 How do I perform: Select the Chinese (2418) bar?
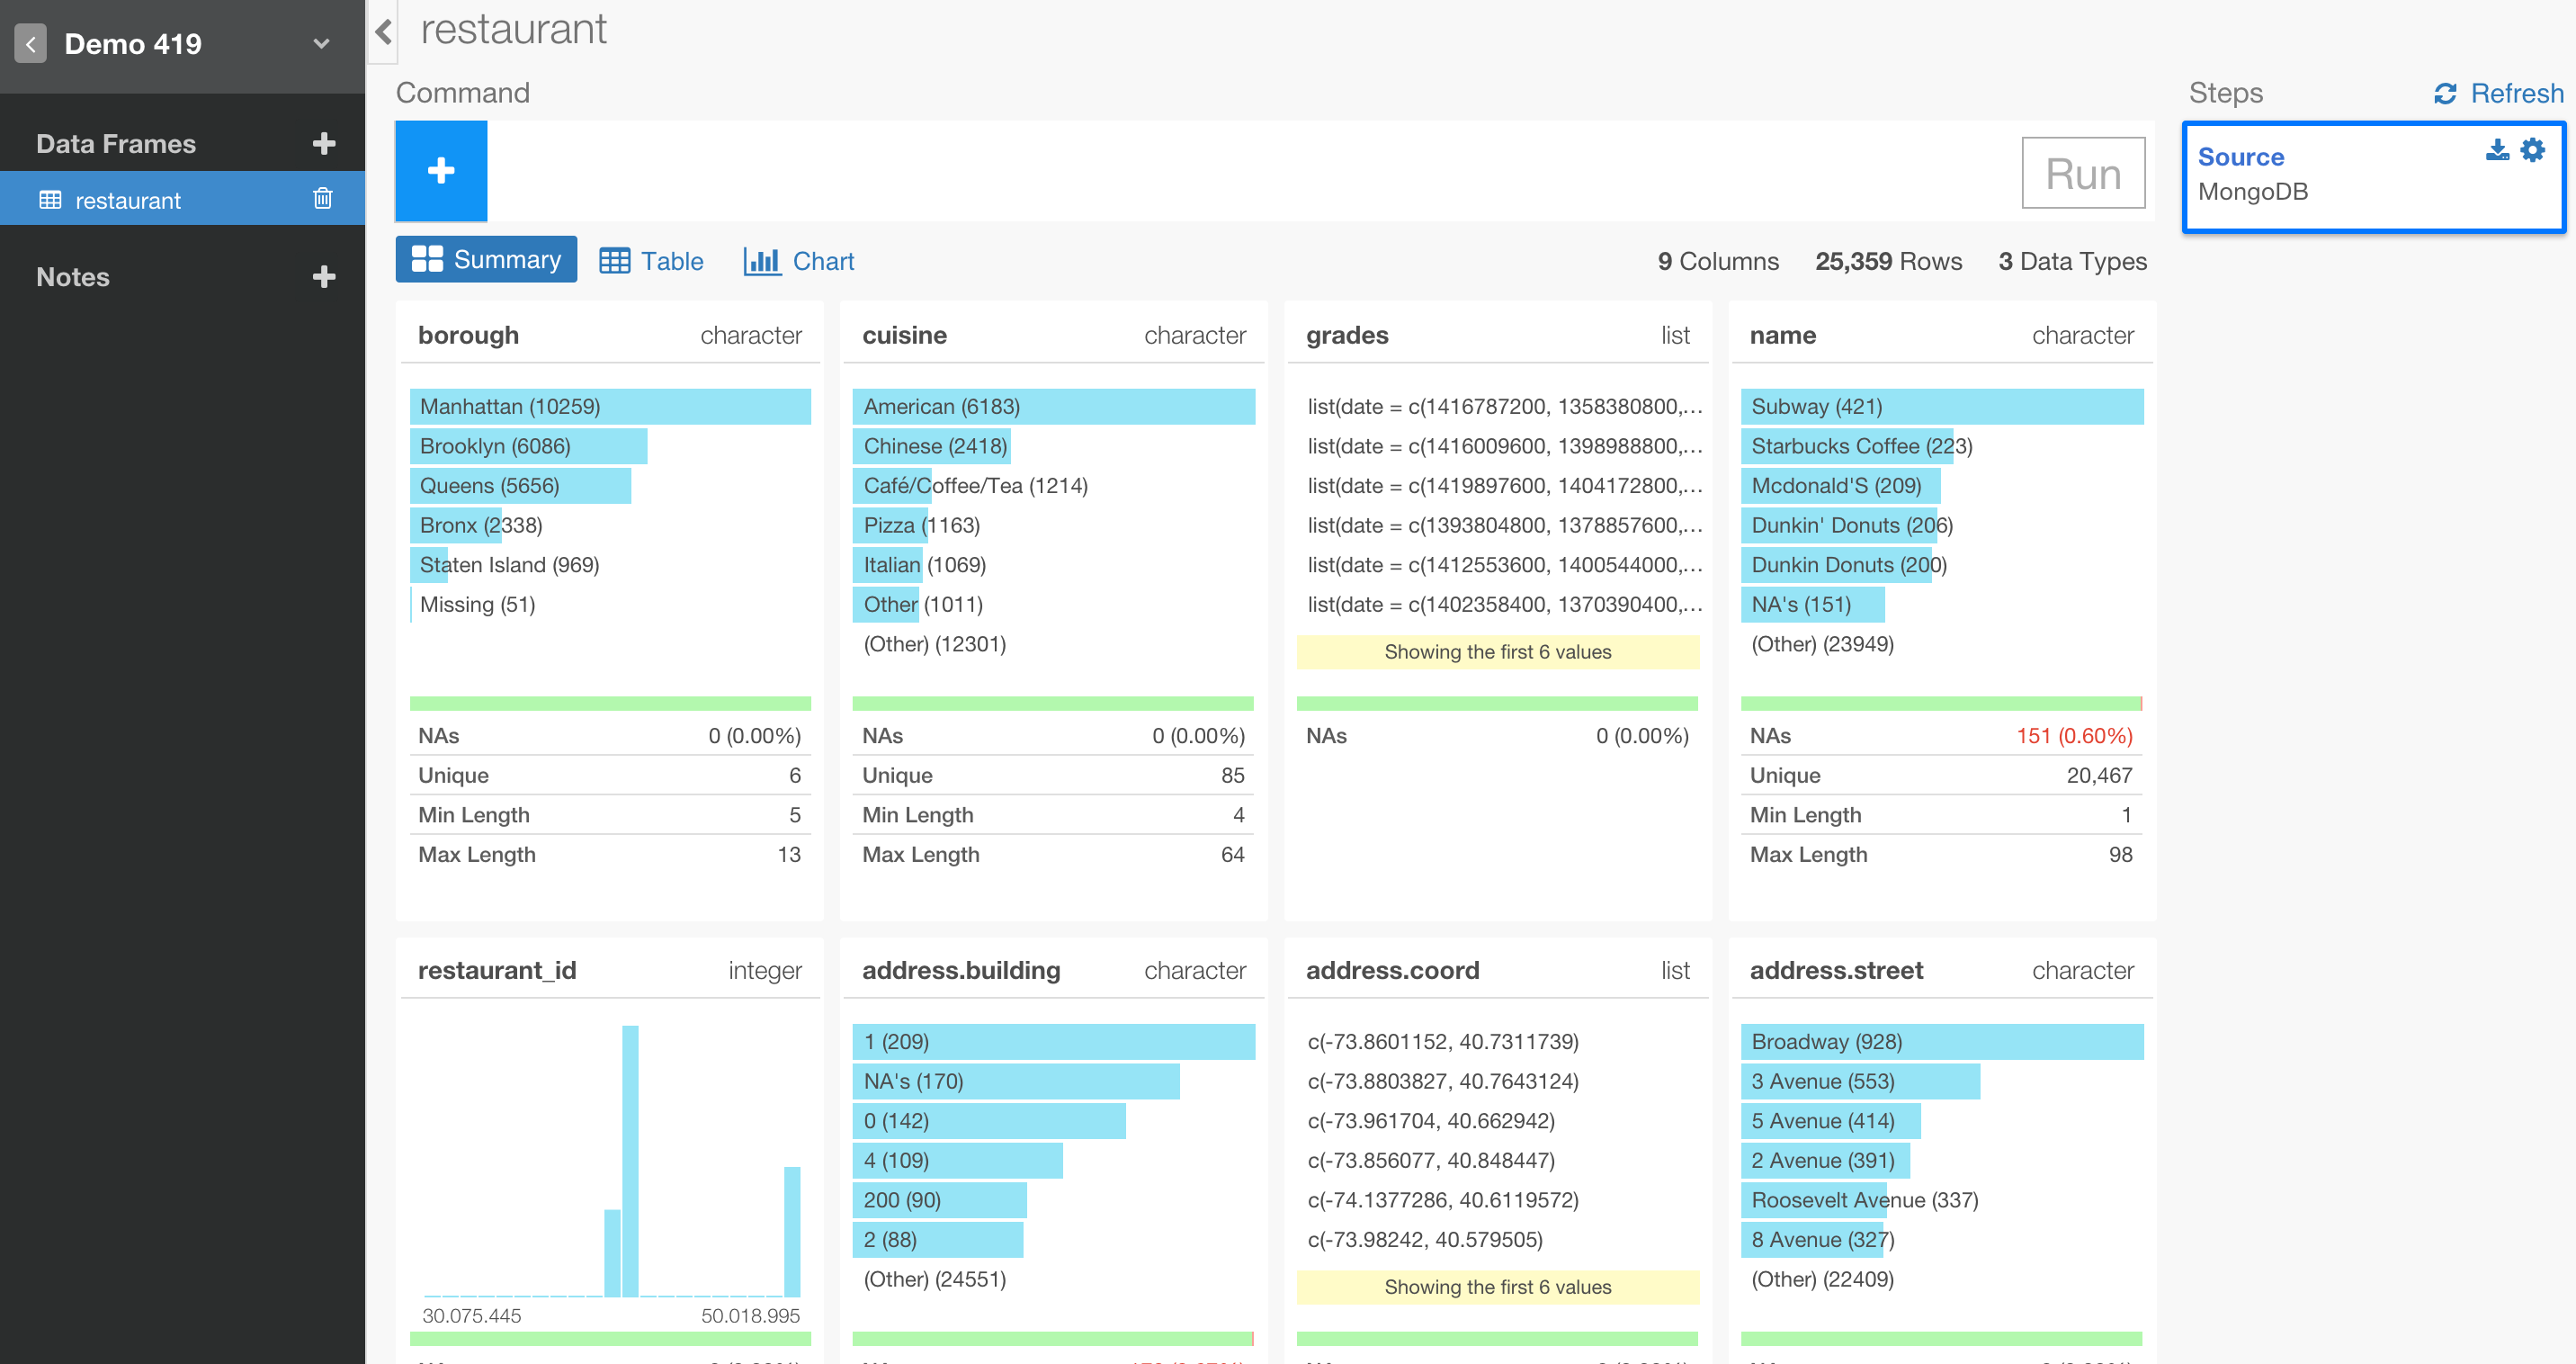point(931,446)
